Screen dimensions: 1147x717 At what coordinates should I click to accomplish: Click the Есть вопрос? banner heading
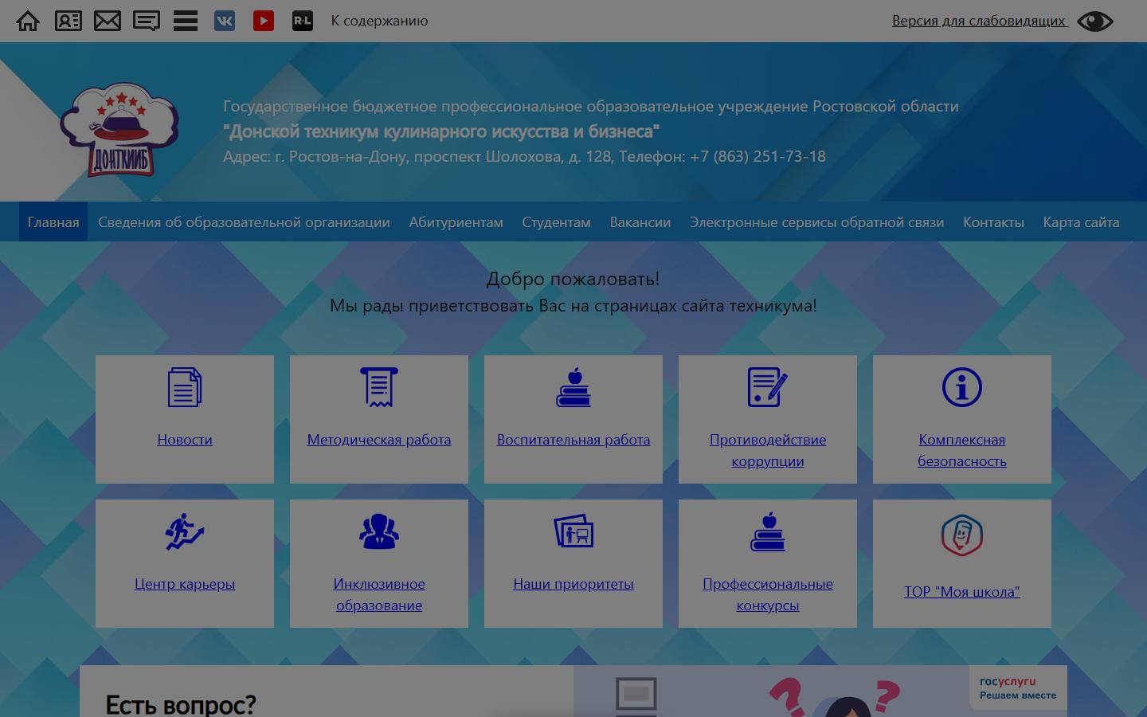coord(181,704)
